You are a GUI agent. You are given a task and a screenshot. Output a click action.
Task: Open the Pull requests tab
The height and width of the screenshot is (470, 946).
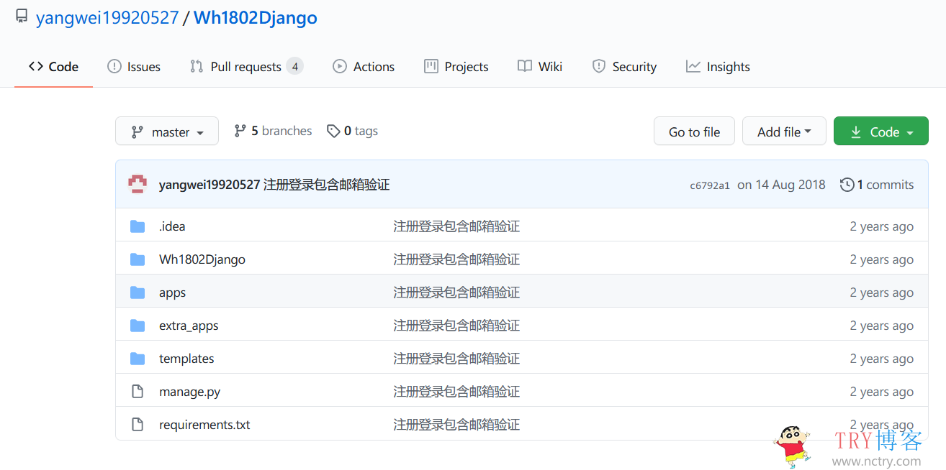pos(246,67)
